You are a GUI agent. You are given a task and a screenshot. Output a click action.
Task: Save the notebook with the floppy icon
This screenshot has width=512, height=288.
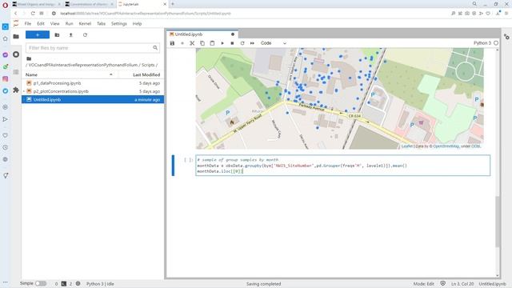[172, 43]
